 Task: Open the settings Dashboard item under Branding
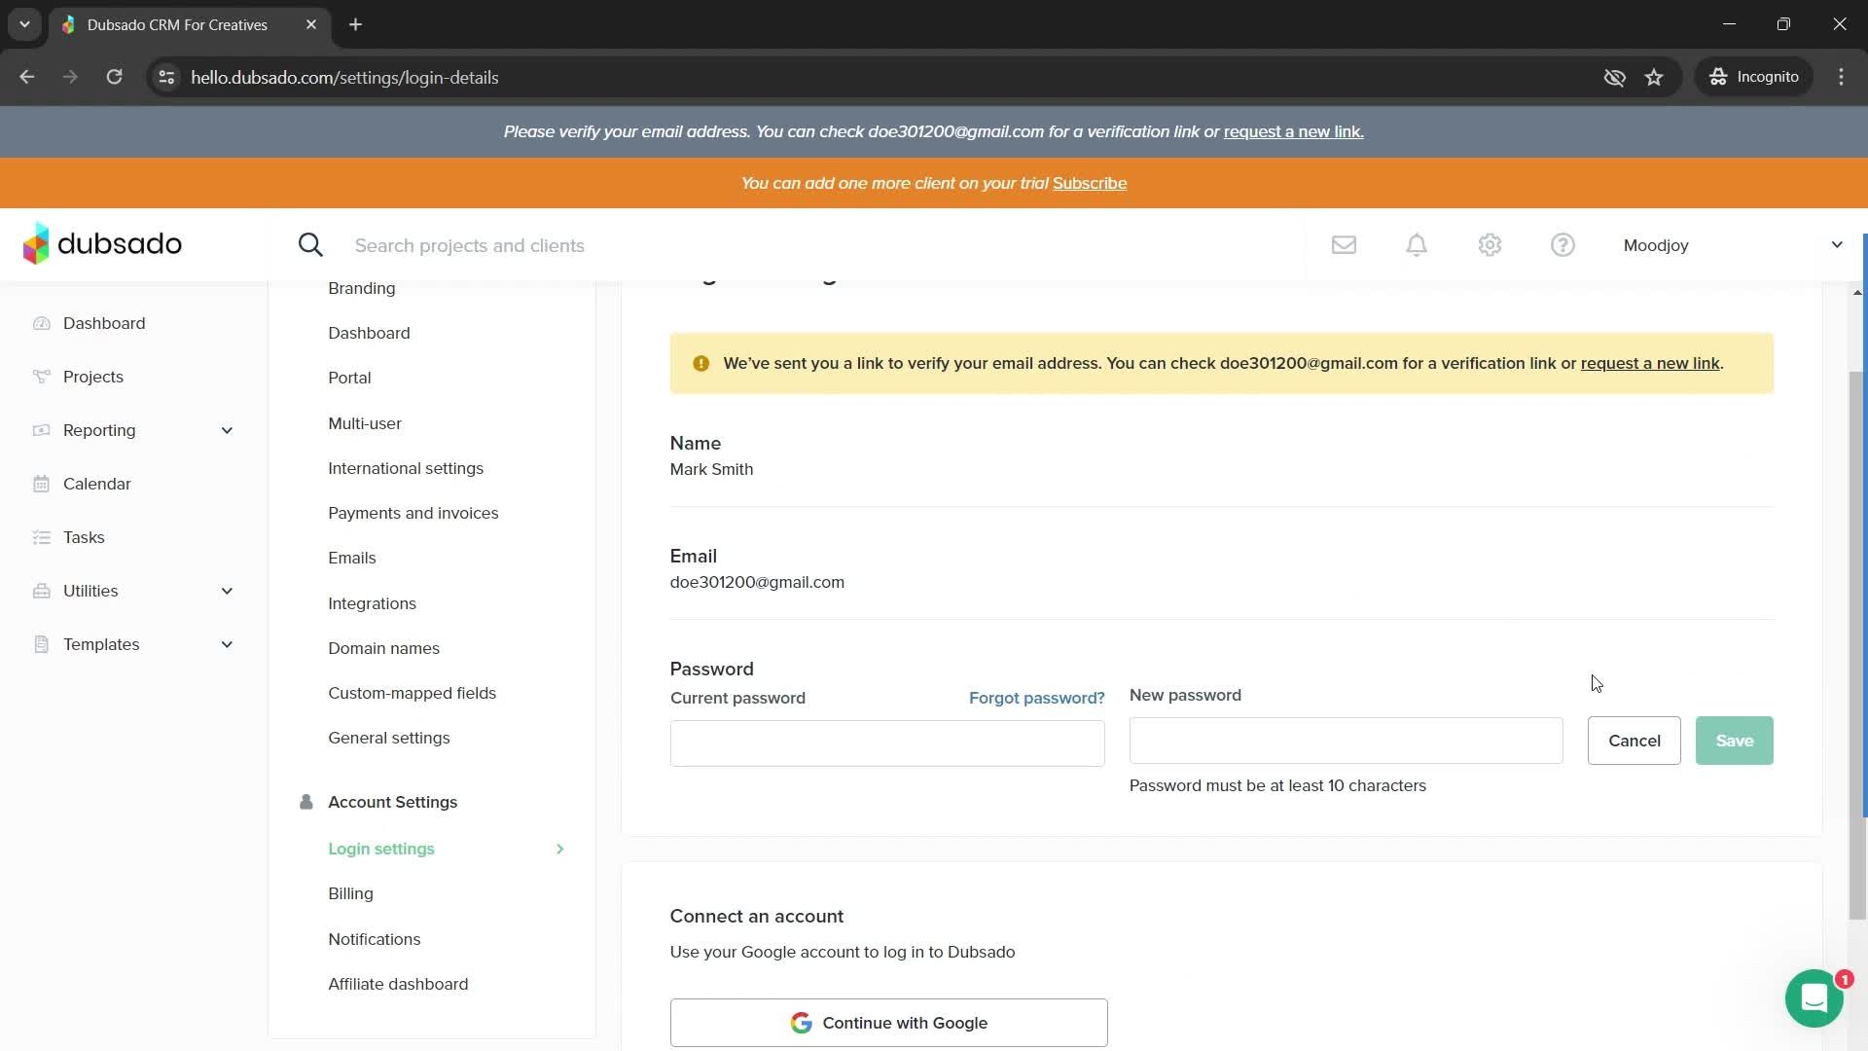tap(369, 333)
